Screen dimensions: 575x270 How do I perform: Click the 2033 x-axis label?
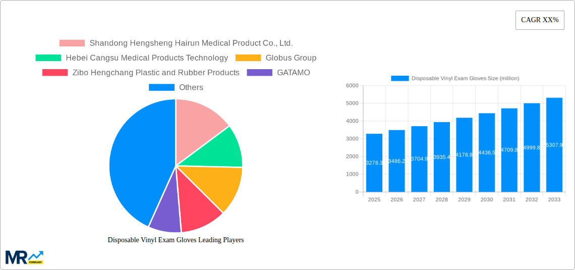[554, 199]
